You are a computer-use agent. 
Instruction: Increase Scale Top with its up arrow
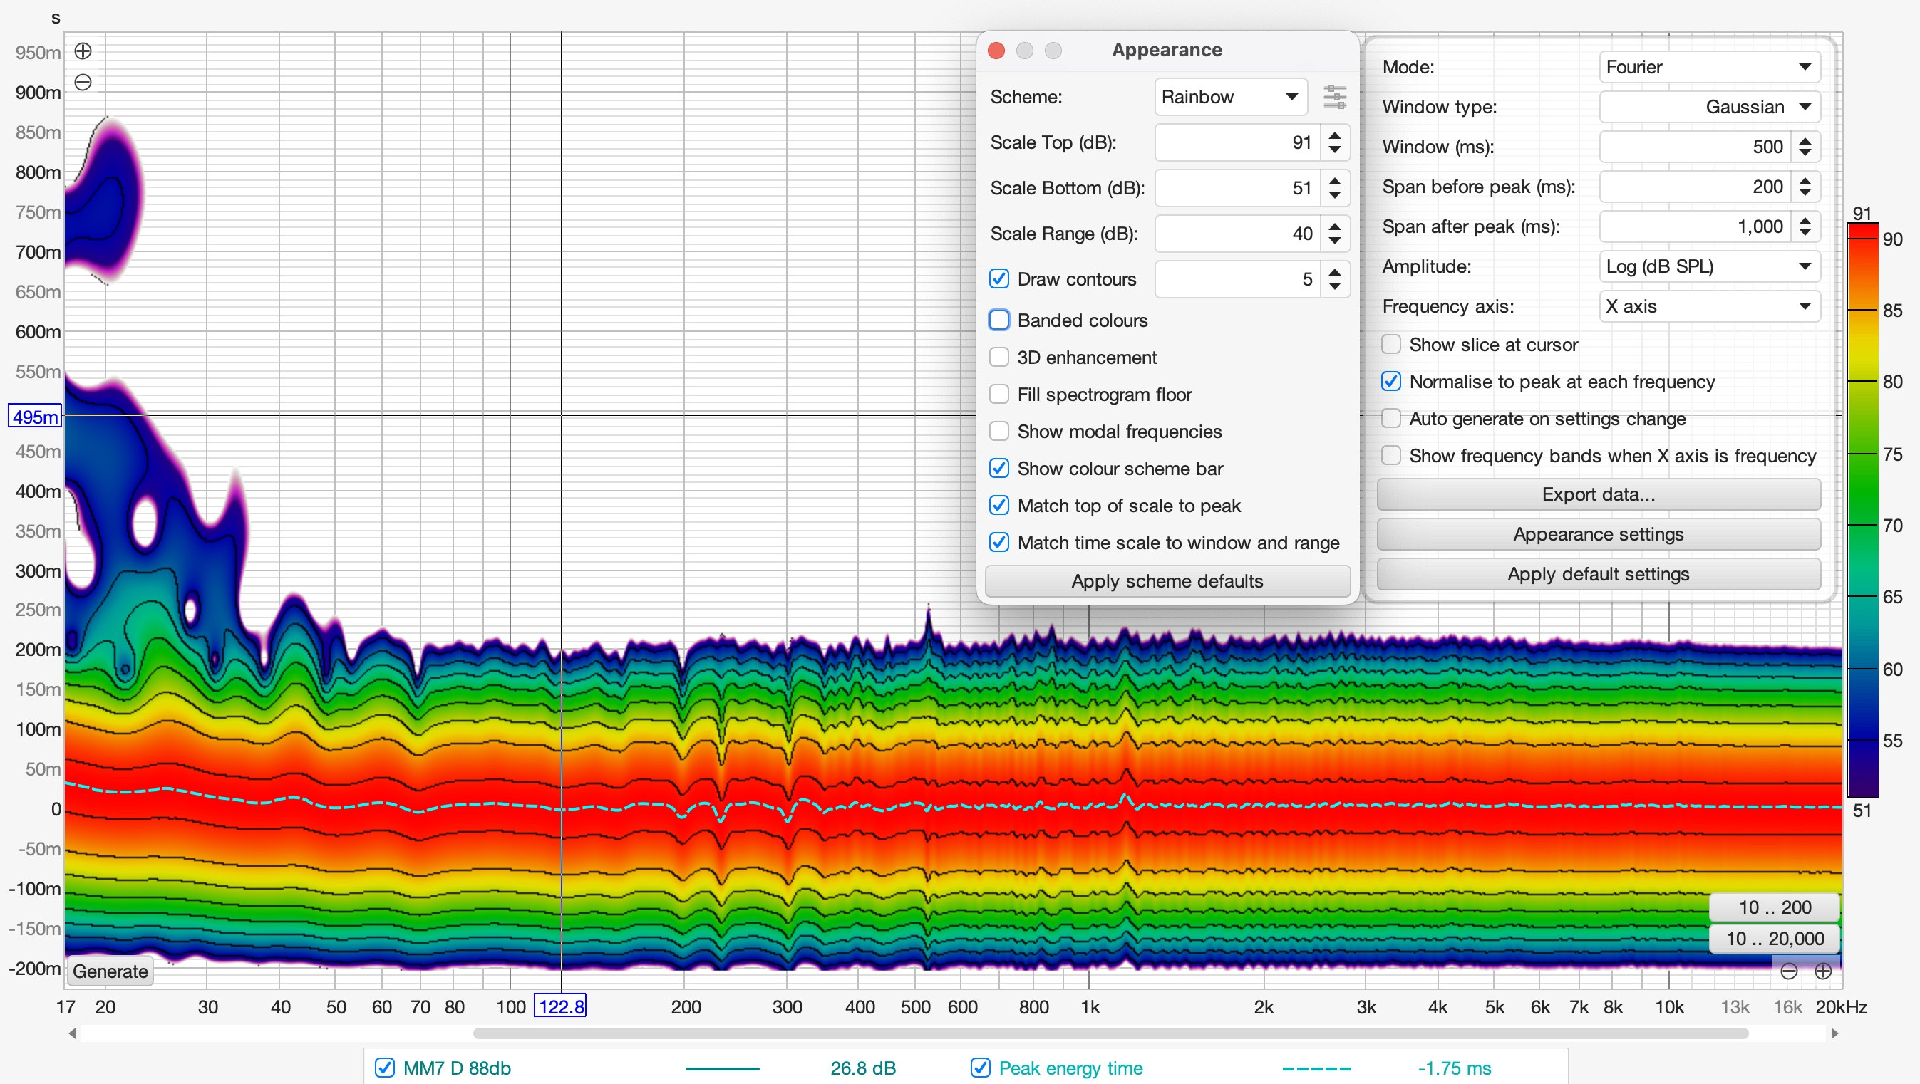click(x=1335, y=135)
